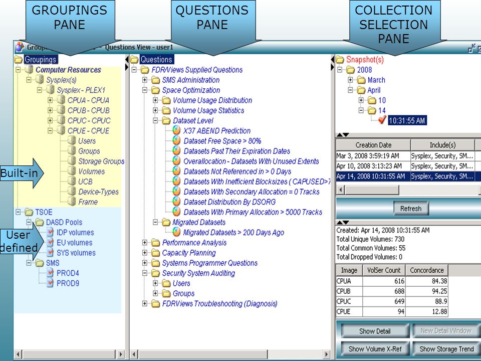Click the Volumes icon under CPUE

click(72, 171)
